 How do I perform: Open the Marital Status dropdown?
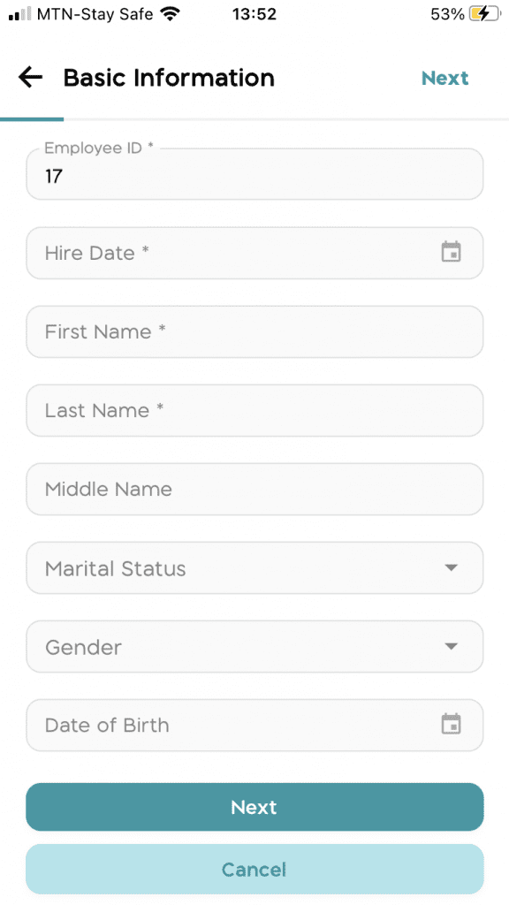254,567
